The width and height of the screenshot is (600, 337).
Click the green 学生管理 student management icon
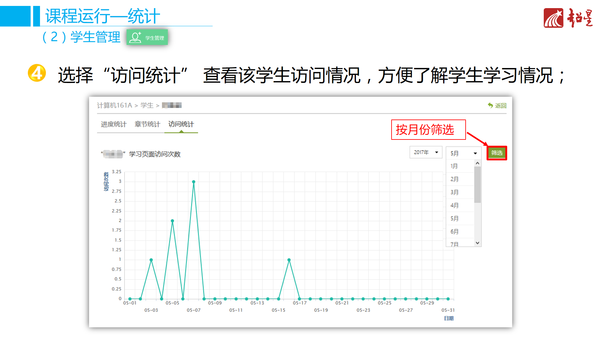pyautogui.click(x=147, y=37)
